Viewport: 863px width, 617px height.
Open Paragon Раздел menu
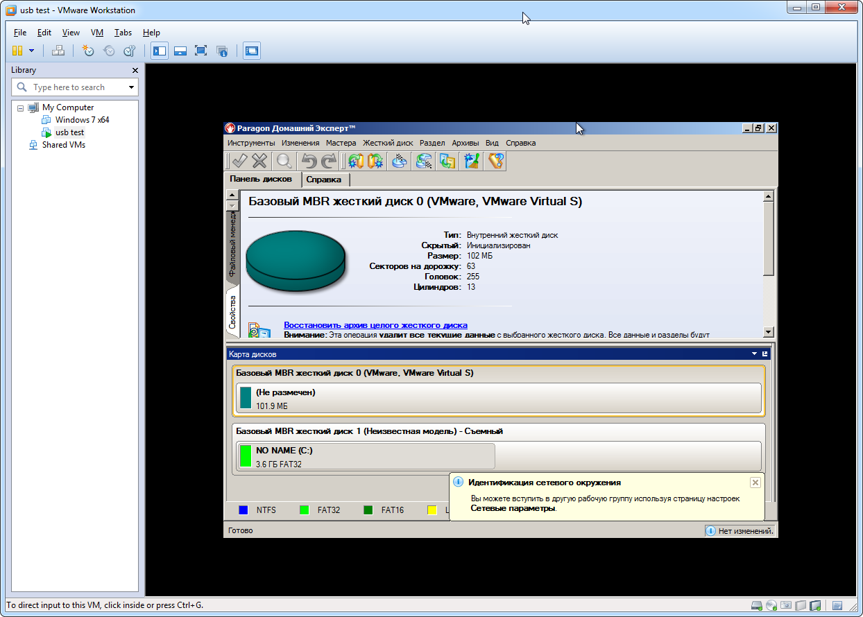(x=432, y=143)
